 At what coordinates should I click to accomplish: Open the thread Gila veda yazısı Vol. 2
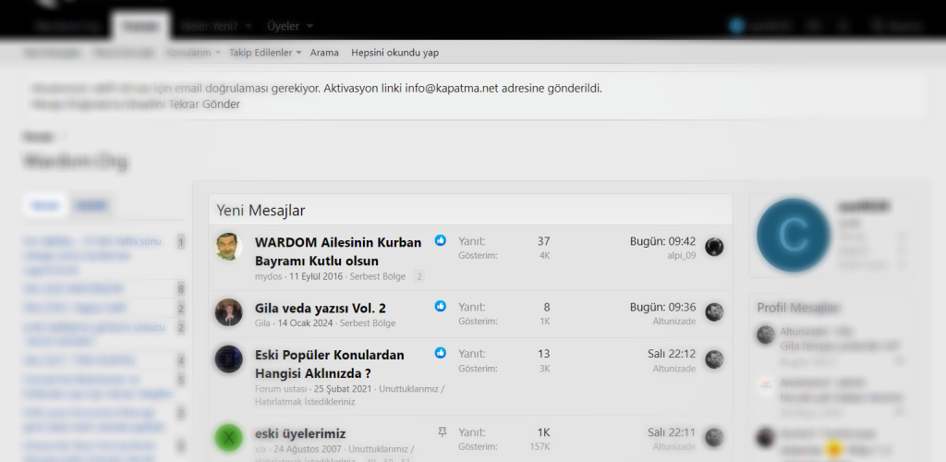pos(321,309)
